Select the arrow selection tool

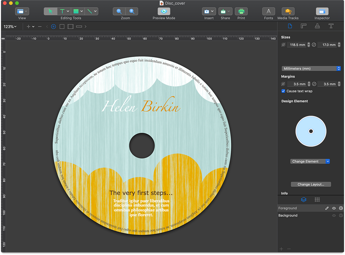tap(50, 11)
